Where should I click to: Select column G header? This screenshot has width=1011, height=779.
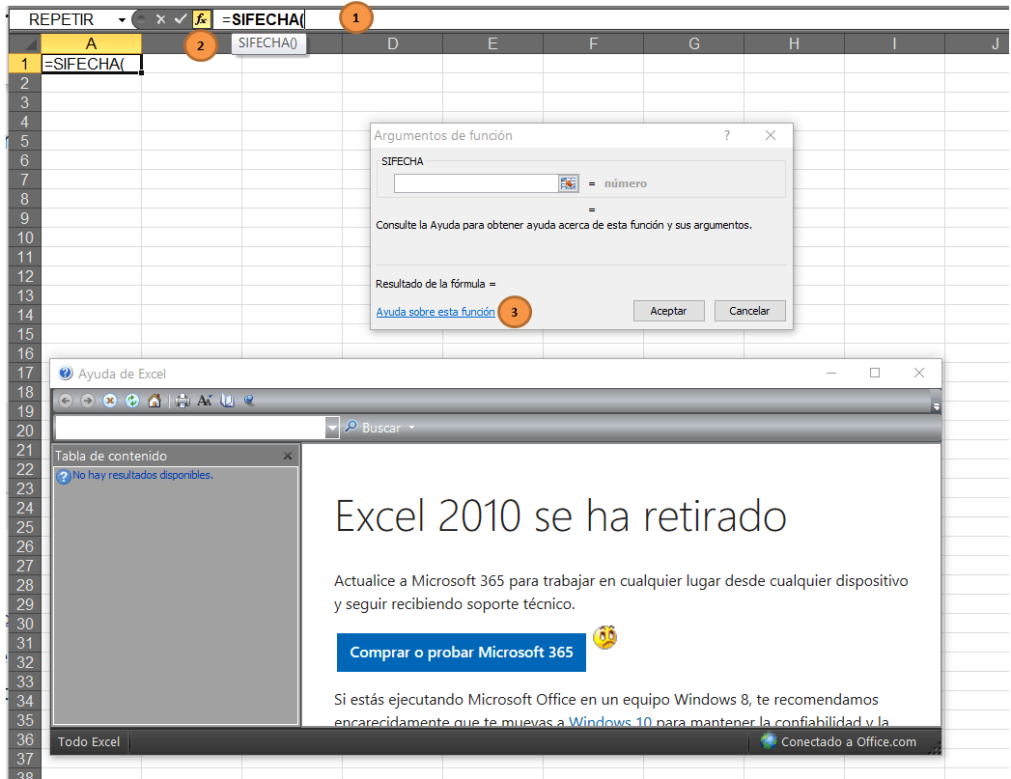[x=693, y=43]
